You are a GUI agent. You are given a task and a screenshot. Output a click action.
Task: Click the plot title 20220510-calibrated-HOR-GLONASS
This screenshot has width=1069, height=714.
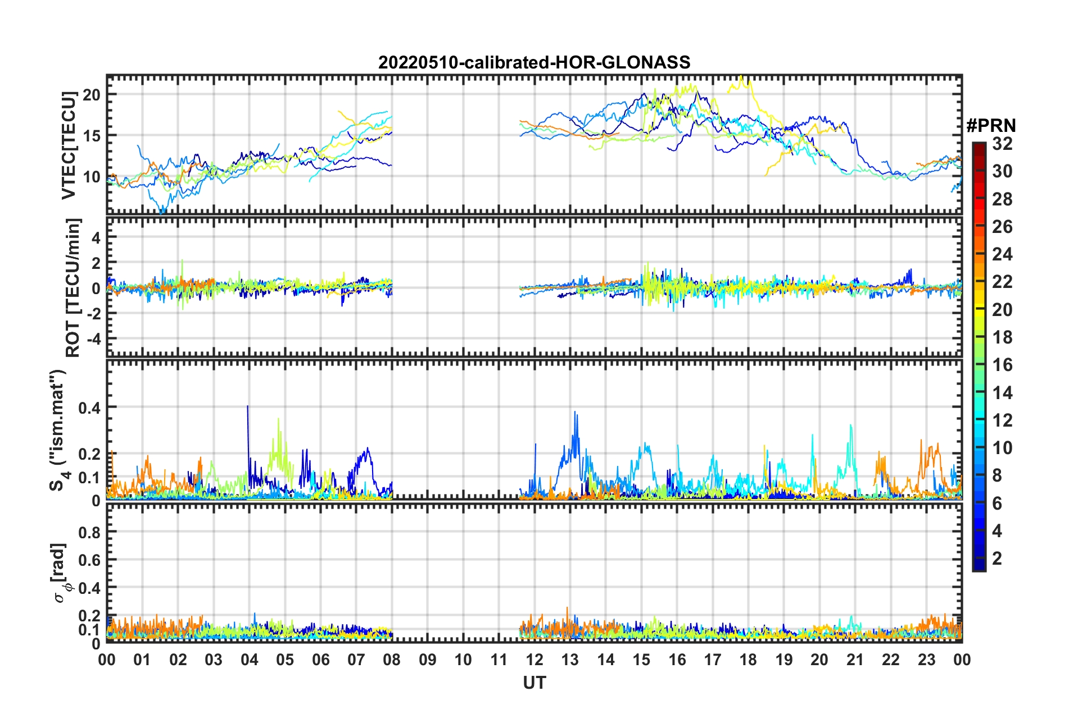pyautogui.click(x=534, y=62)
